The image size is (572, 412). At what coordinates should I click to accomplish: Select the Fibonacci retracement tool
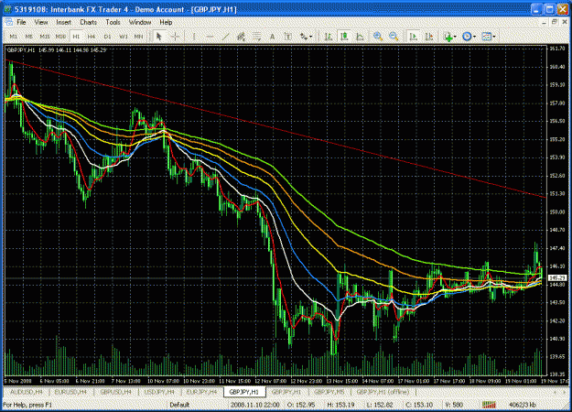point(256,37)
